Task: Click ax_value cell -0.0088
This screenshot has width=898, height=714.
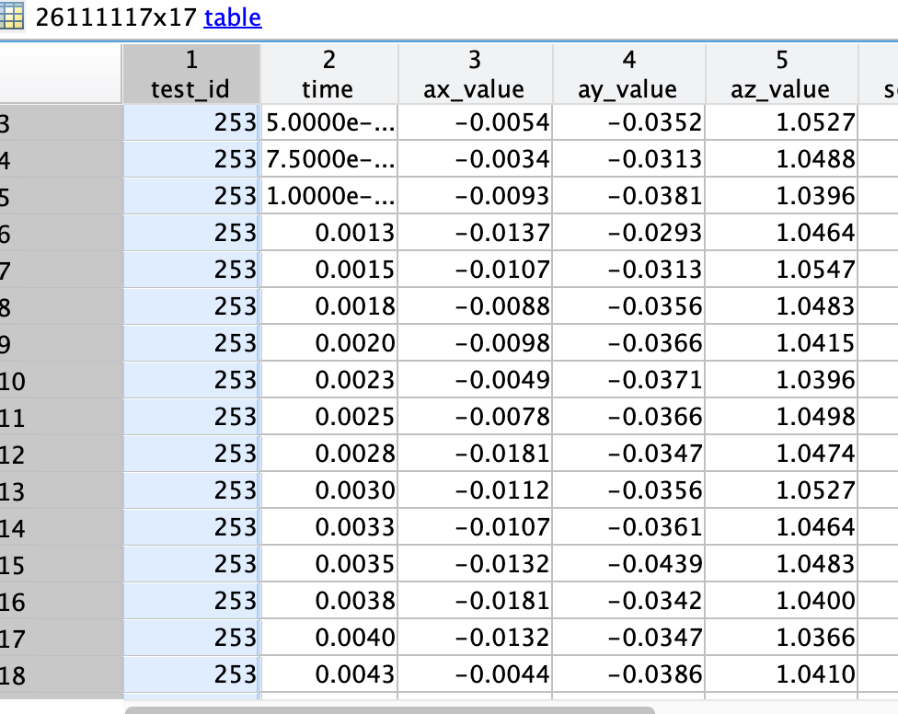Action: click(x=476, y=306)
